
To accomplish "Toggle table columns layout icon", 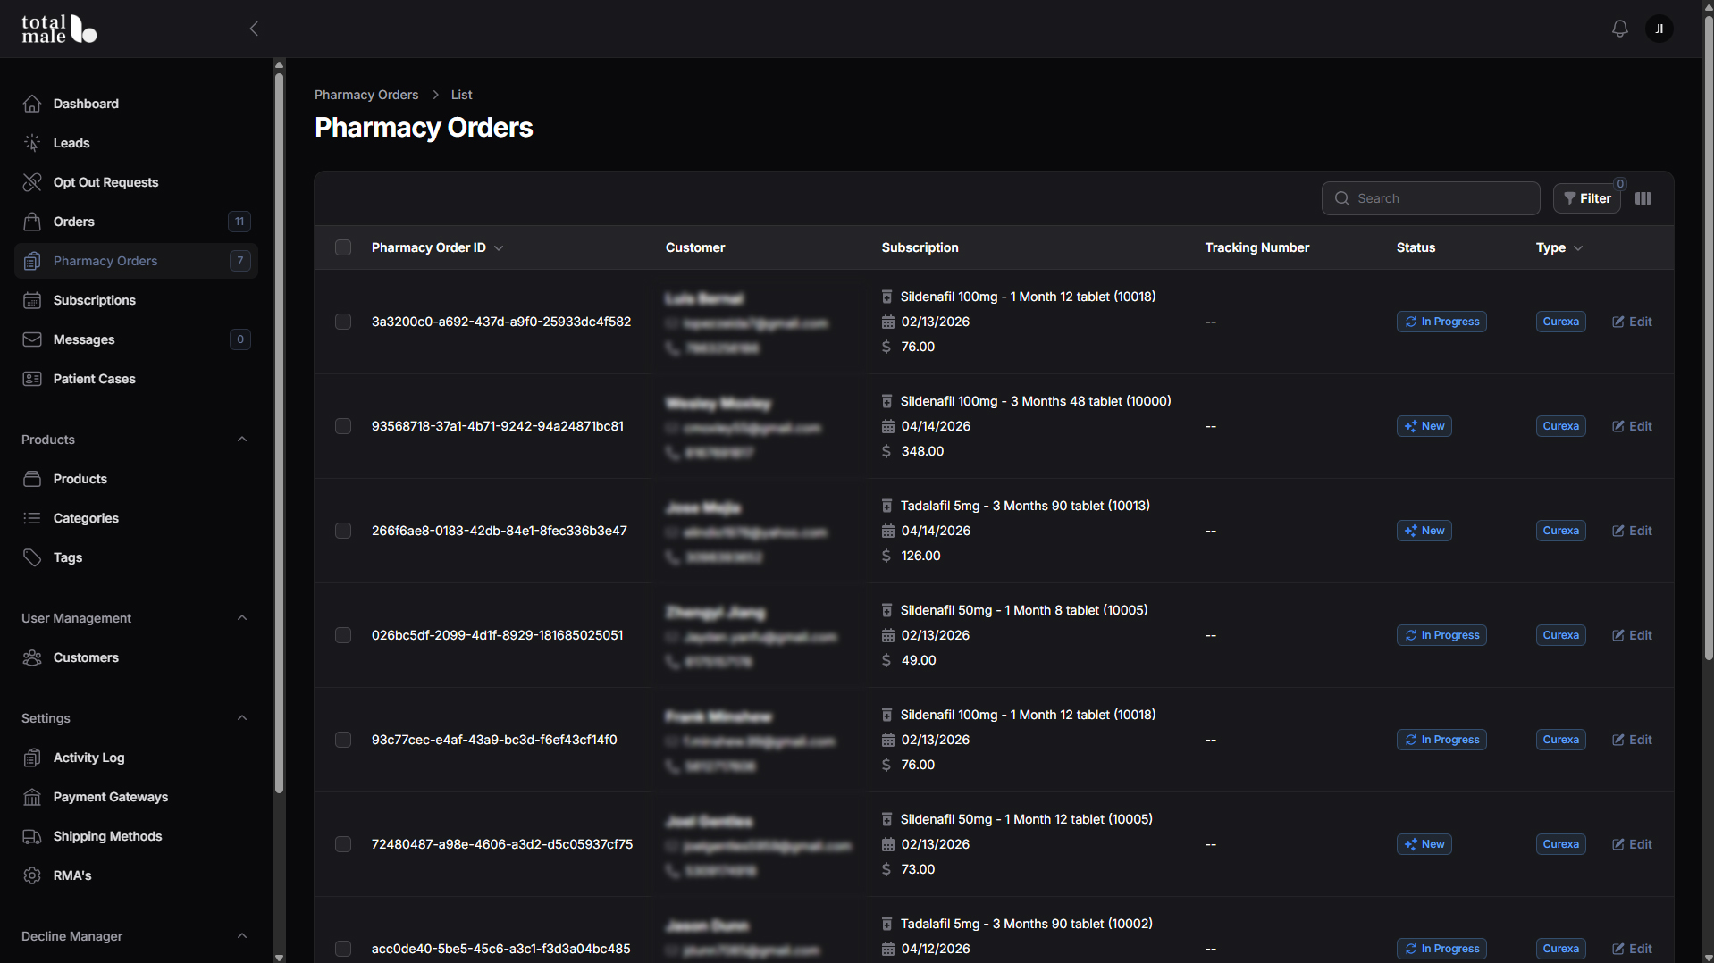I will (1643, 198).
